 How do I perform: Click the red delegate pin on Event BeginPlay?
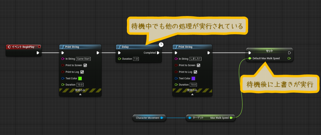point(40,47)
